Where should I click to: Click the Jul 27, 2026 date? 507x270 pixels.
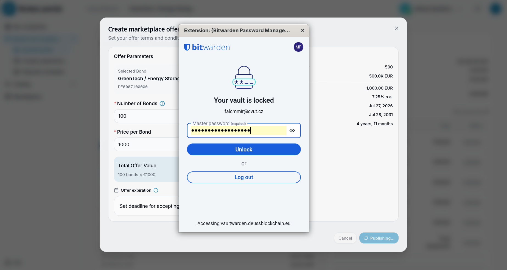pyautogui.click(x=381, y=106)
